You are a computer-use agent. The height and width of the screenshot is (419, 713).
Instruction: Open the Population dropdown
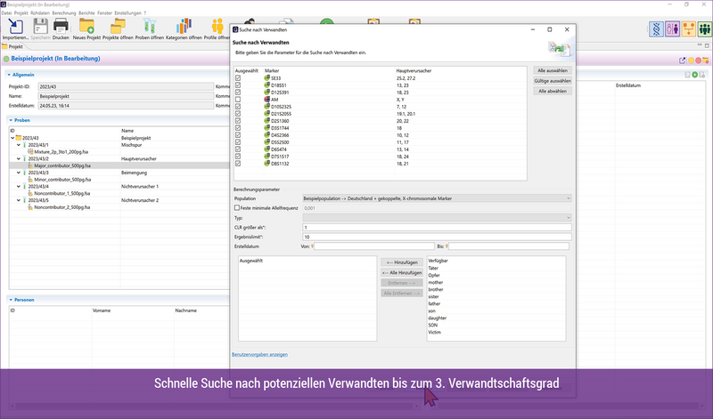[x=437, y=198]
